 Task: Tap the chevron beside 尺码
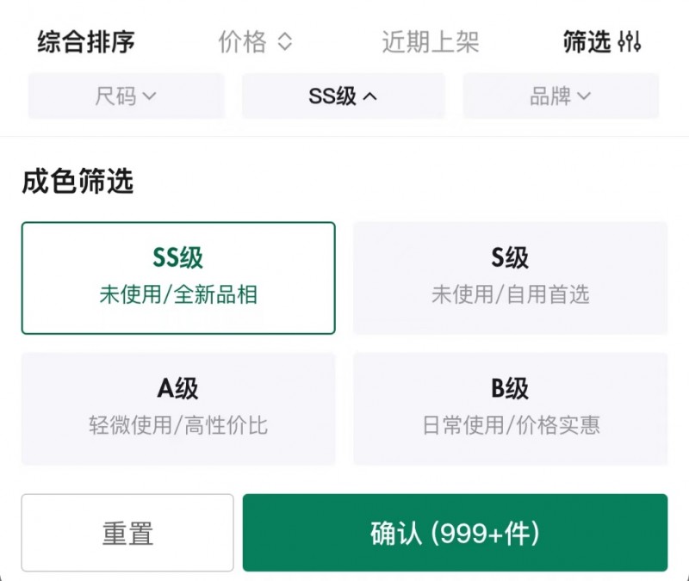(x=149, y=96)
